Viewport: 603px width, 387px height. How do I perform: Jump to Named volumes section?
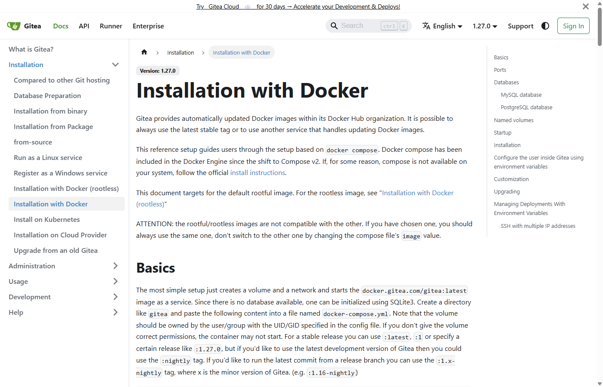[514, 120]
